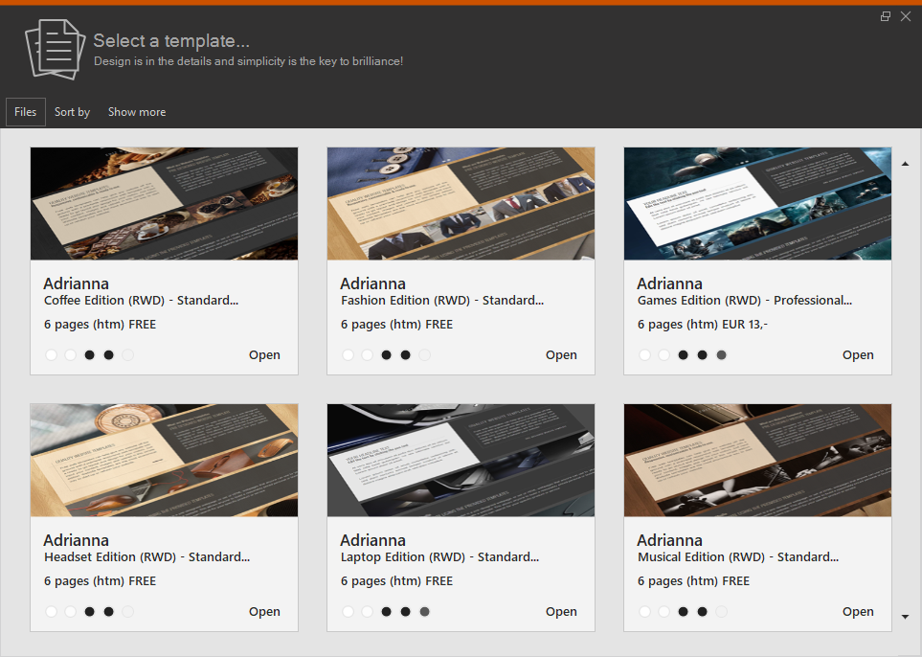Open the Coffee Edition template
The image size is (922, 657).
tap(264, 354)
